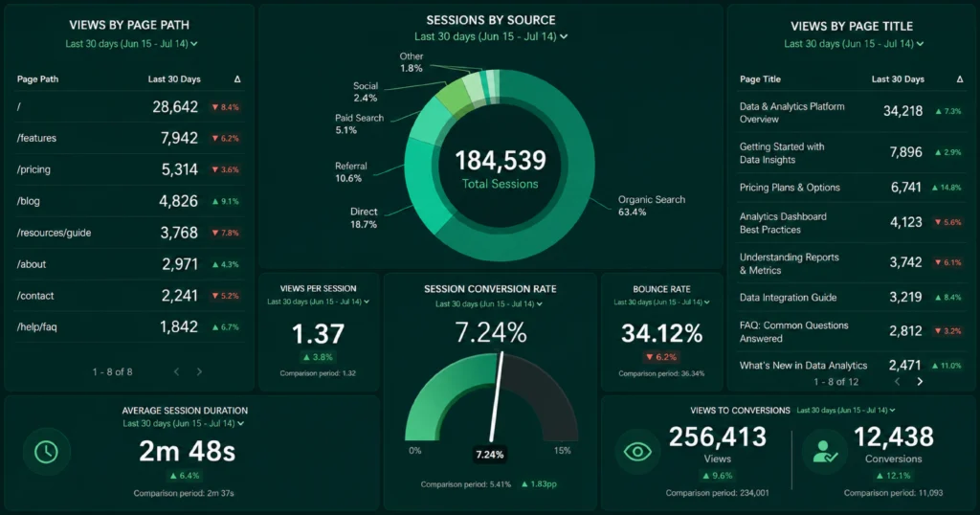Click the Direct 18.7% chart label
Screen dimensions: 980x515
364,217
